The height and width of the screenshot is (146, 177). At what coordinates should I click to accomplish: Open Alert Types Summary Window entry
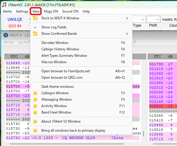click(81, 56)
